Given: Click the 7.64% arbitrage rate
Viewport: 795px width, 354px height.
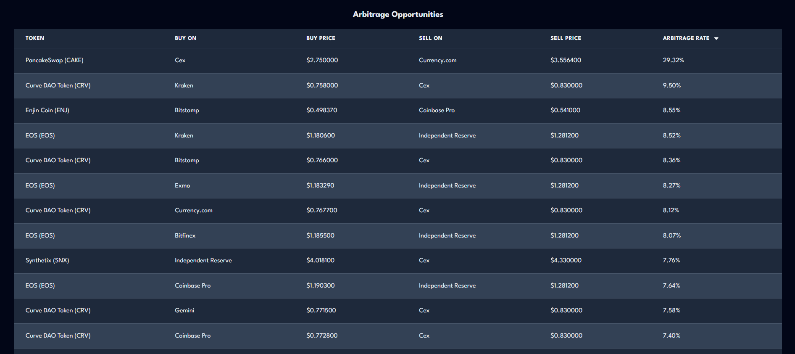Looking at the screenshot, I should [x=671, y=285].
